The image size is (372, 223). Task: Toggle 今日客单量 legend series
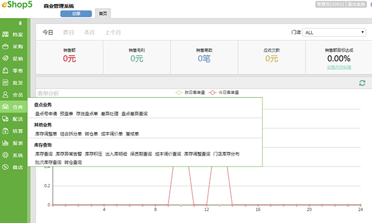point(224,92)
